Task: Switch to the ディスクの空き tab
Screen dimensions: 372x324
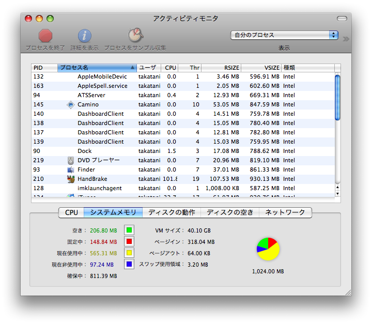Action: pyautogui.click(x=229, y=212)
